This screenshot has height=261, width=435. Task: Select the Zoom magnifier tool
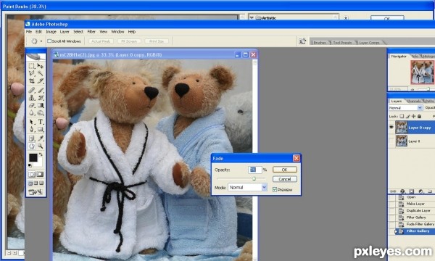click(x=41, y=146)
